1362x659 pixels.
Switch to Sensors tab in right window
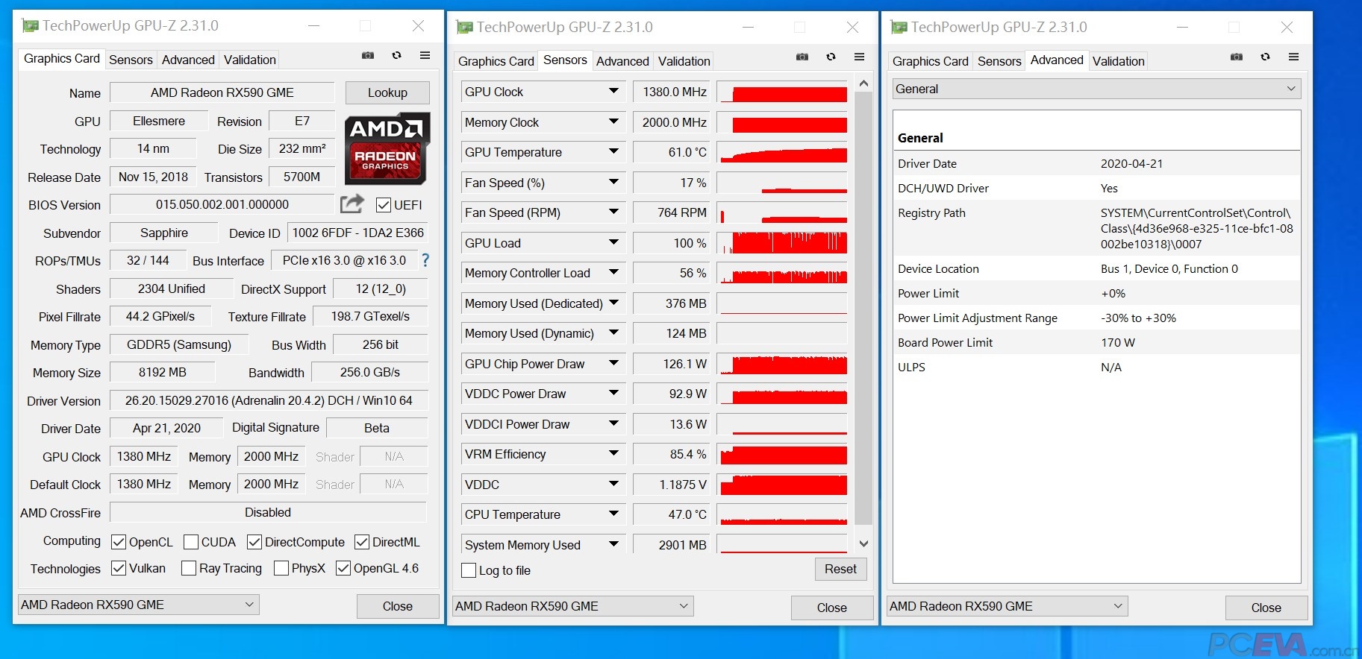coord(999,61)
